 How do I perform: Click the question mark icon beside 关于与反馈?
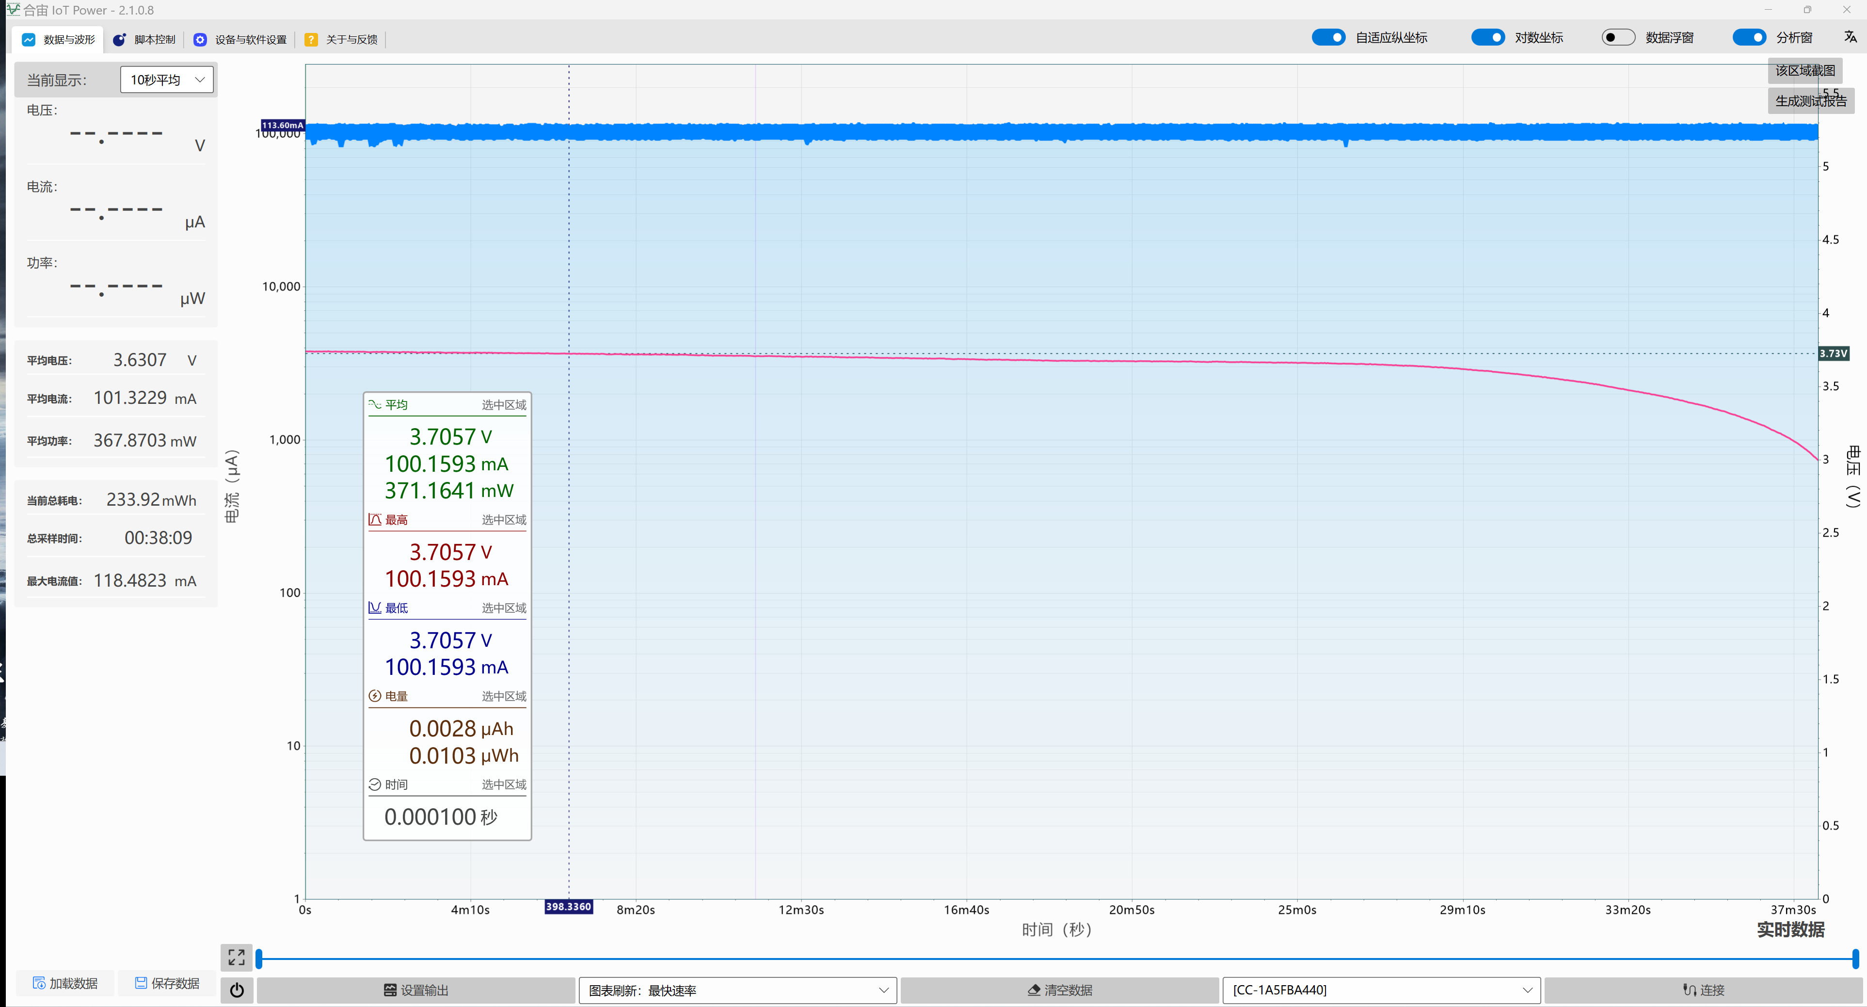[x=311, y=39]
